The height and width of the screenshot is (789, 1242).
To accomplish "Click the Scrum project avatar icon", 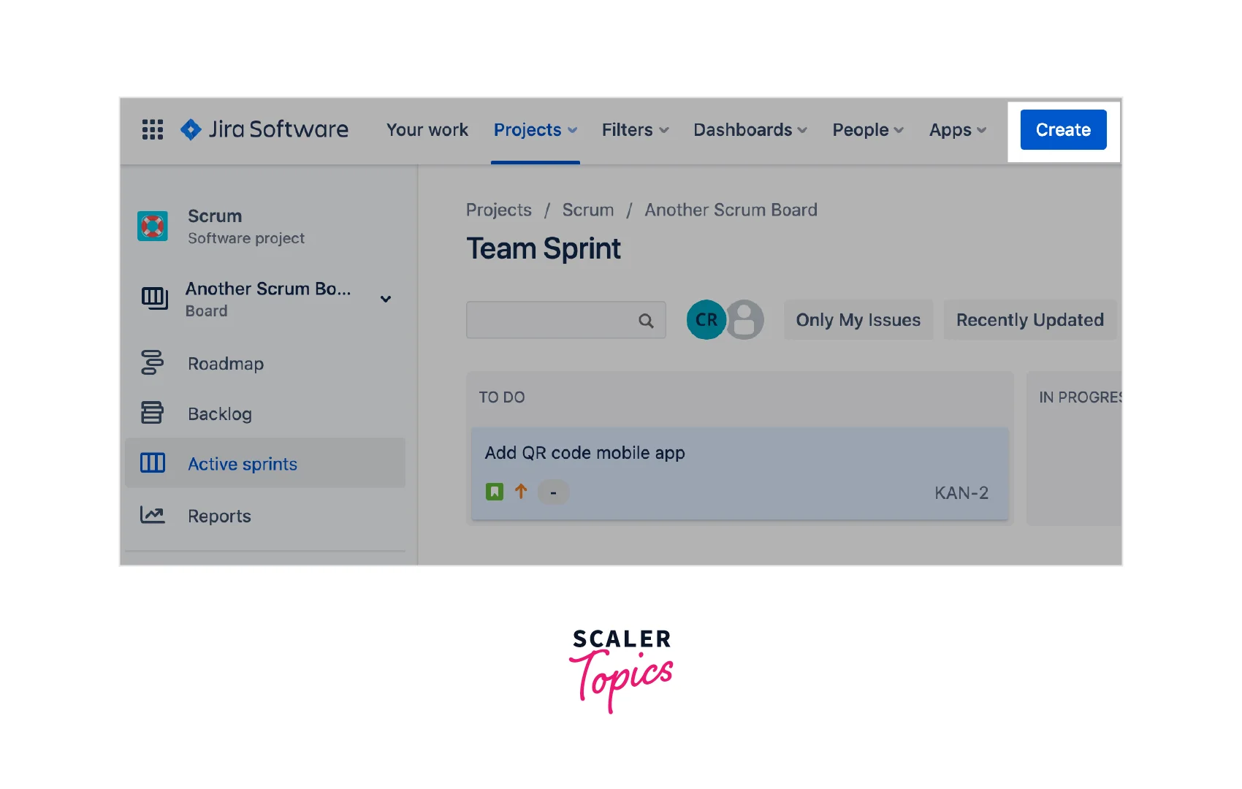I will point(153,226).
